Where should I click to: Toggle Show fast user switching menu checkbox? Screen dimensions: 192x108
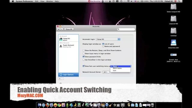tap(83, 66)
